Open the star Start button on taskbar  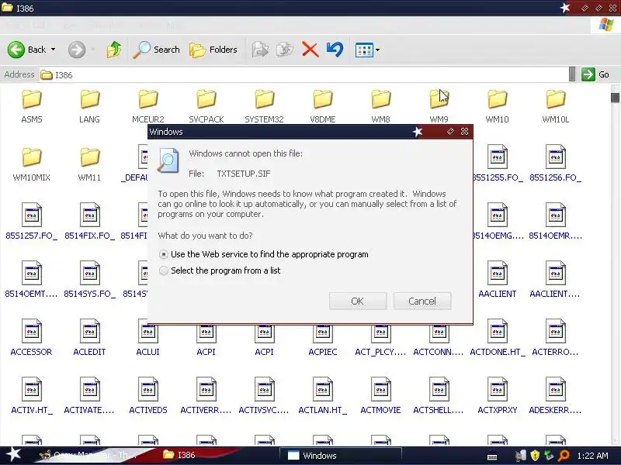(x=13, y=455)
